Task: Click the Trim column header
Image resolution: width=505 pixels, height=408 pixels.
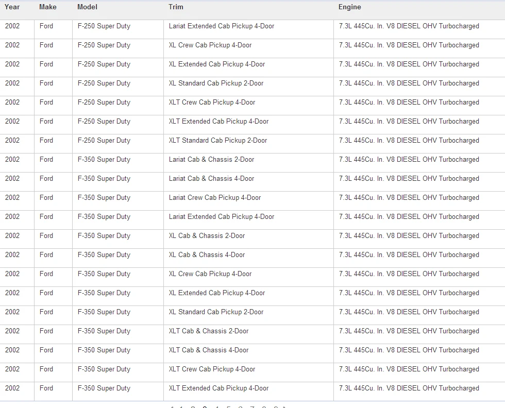Action: (x=176, y=7)
